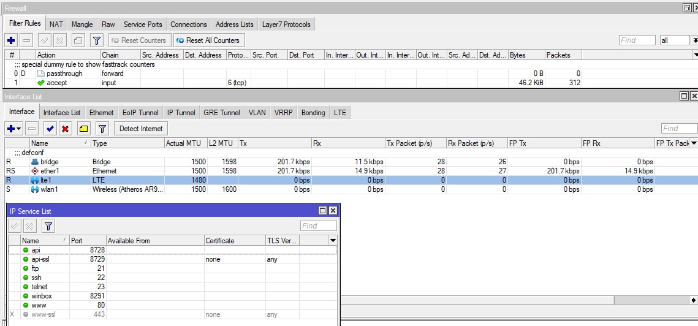698x326 pixels.
Task: Click the green status dot for the ssh service
Action: 26,278
